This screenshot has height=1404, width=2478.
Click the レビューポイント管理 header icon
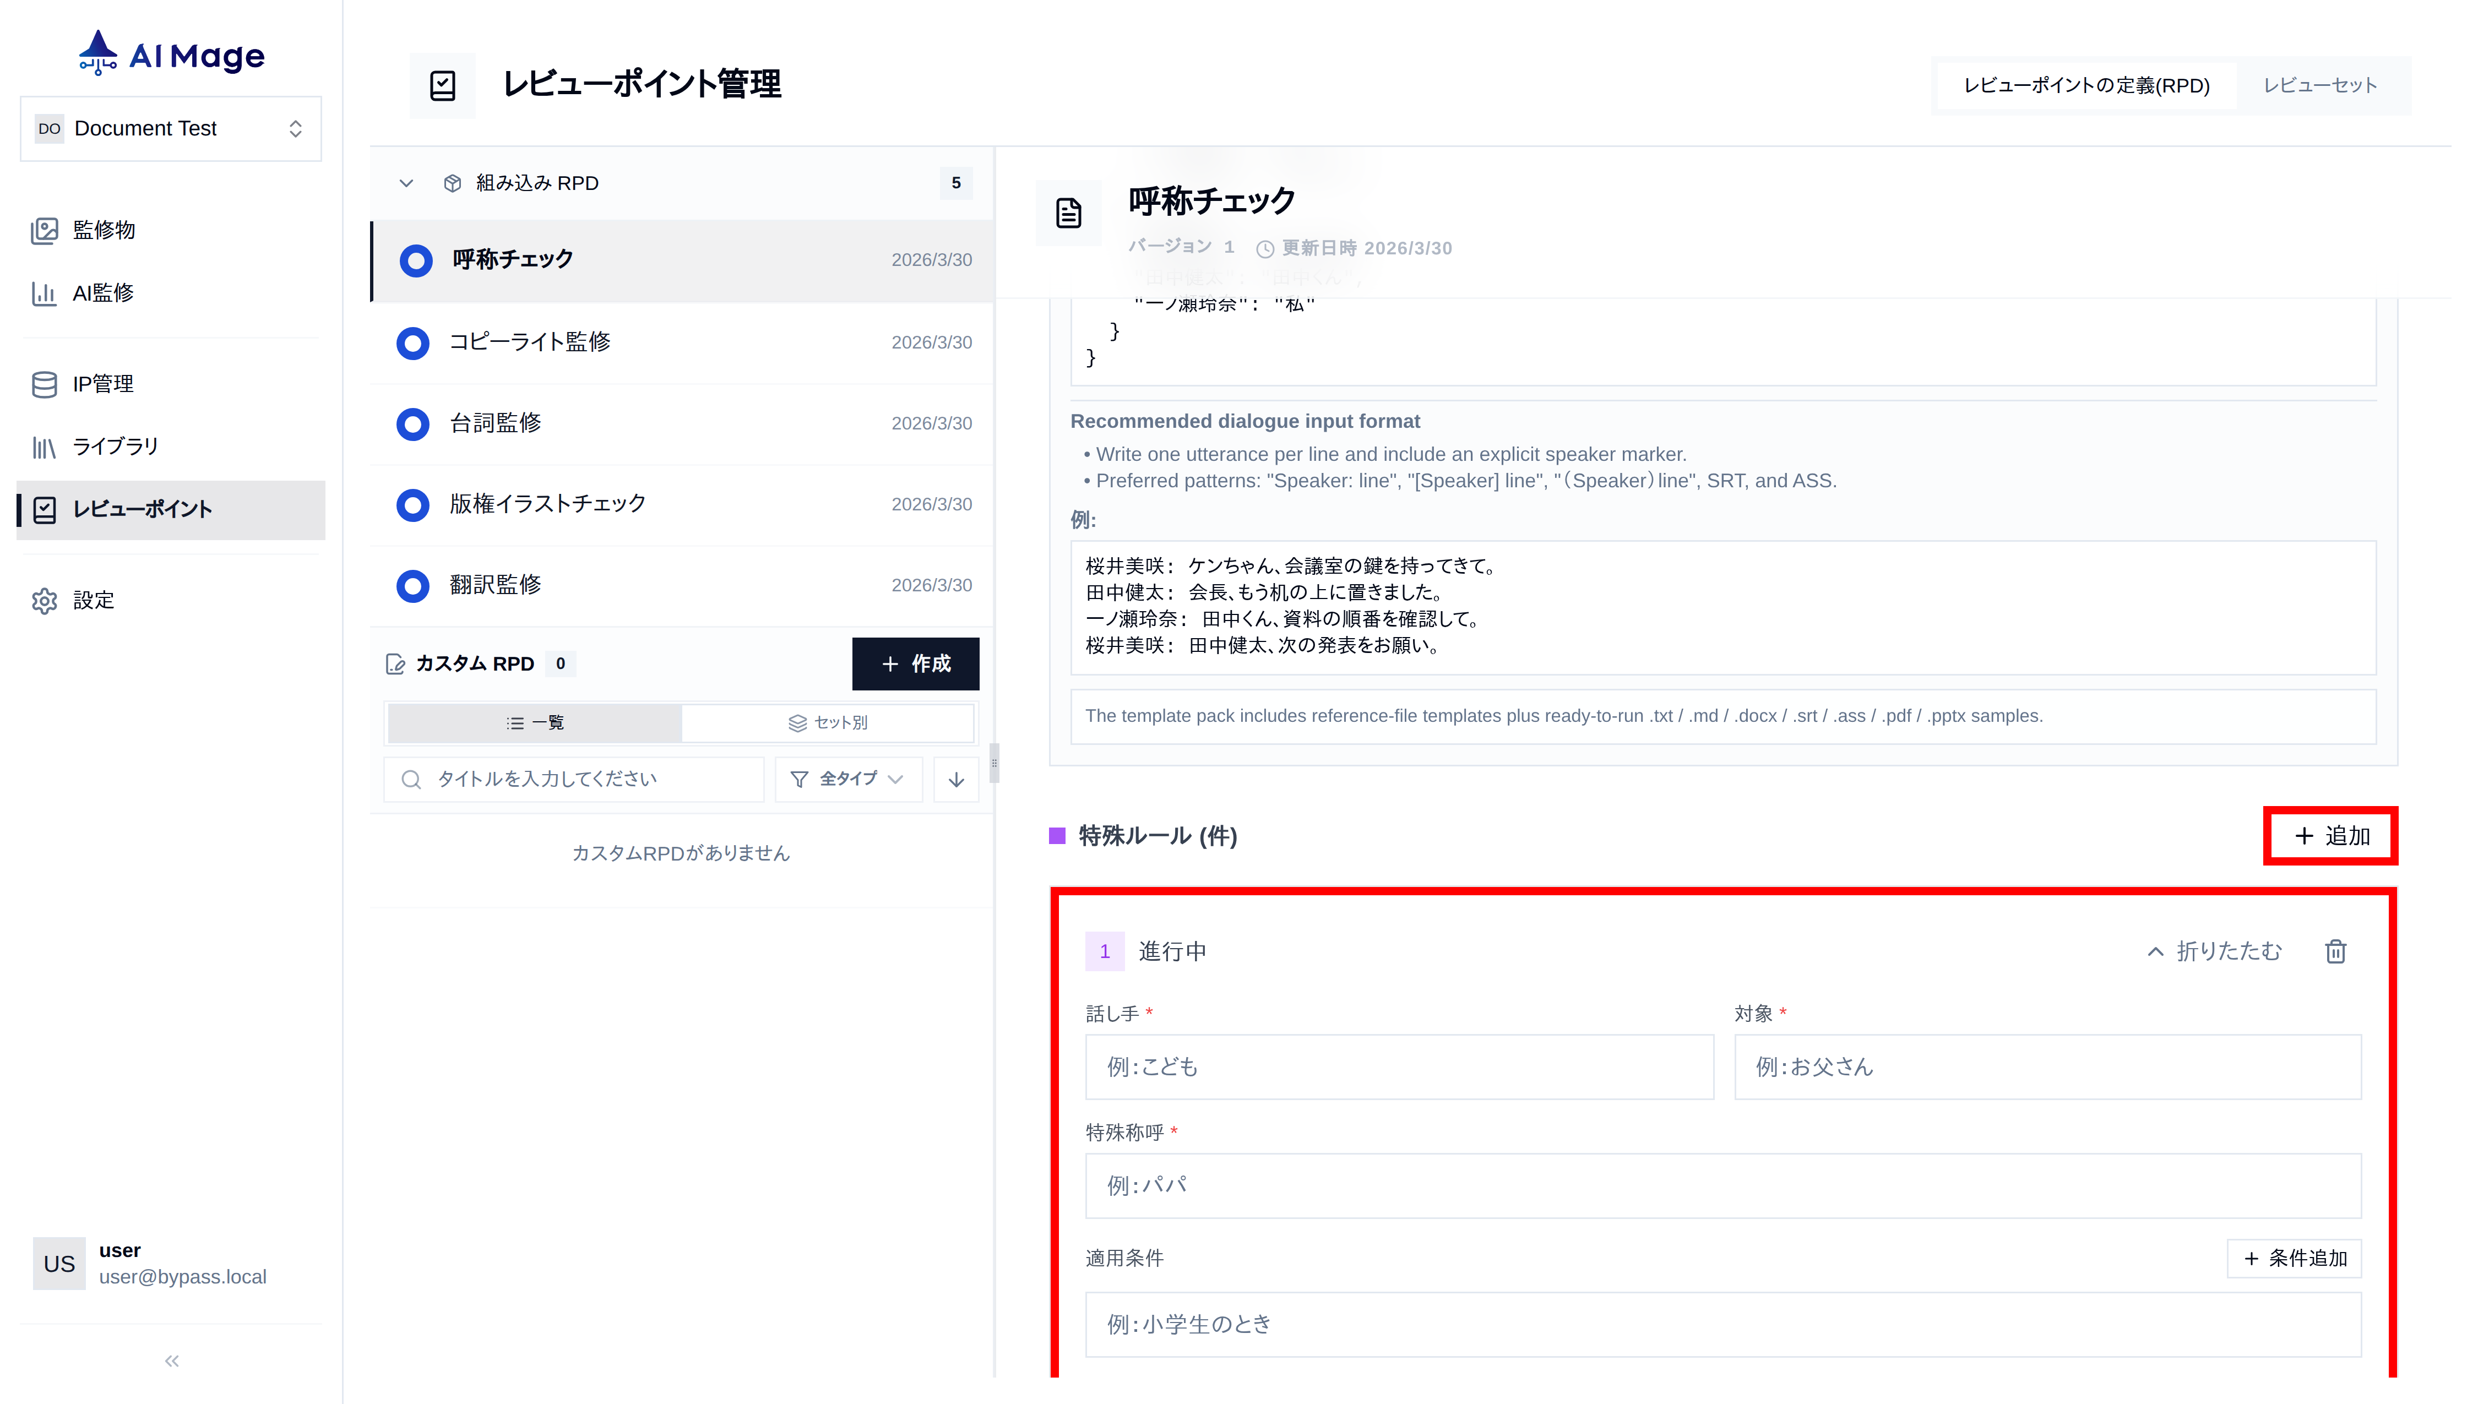(443, 85)
